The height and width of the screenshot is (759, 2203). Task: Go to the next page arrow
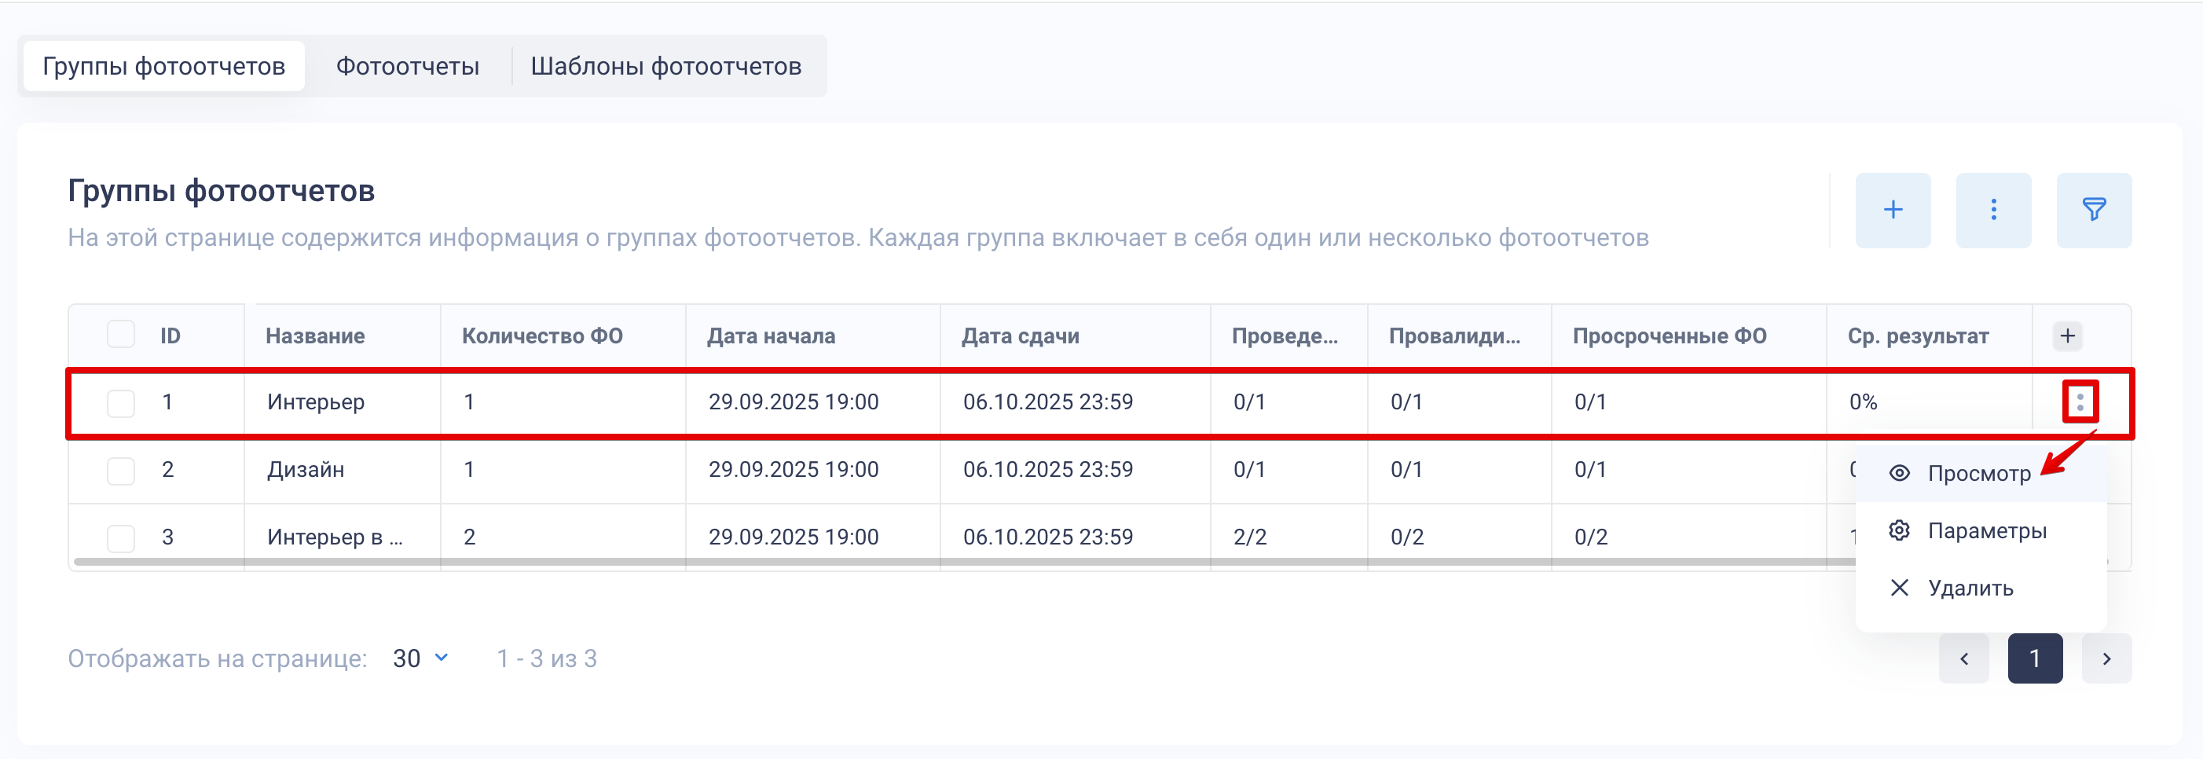[x=2106, y=658]
